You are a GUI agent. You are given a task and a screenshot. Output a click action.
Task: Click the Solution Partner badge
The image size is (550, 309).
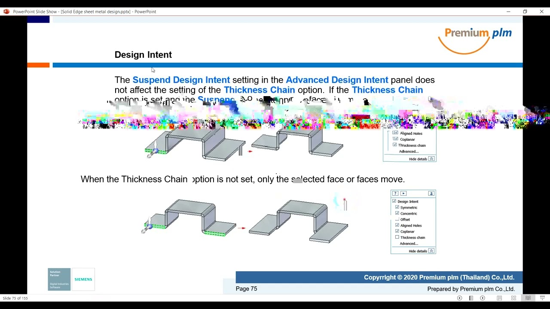pos(59,279)
